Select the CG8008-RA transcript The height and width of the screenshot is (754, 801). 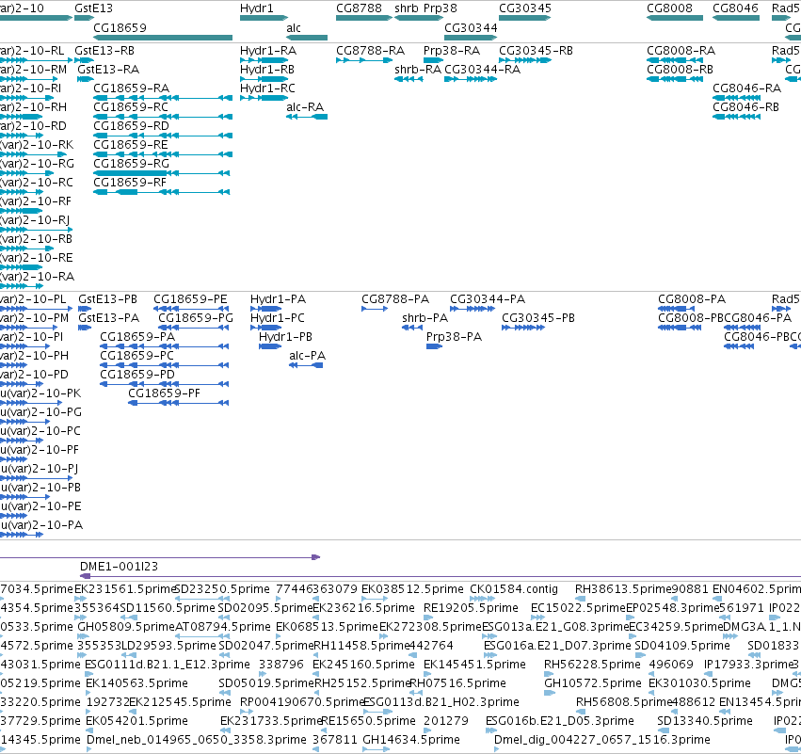pyautogui.click(x=681, y=51)
